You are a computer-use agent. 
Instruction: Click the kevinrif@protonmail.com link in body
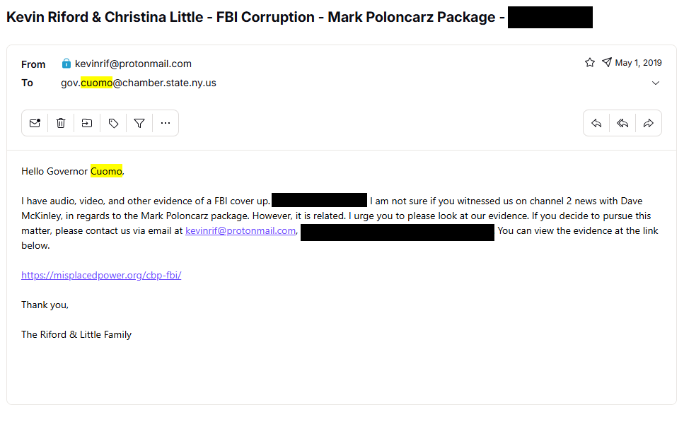click(240, 230)
